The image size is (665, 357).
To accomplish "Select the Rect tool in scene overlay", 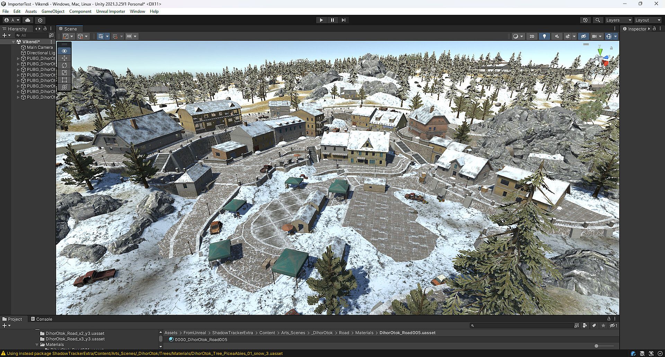I will click(x=64, y=80).
